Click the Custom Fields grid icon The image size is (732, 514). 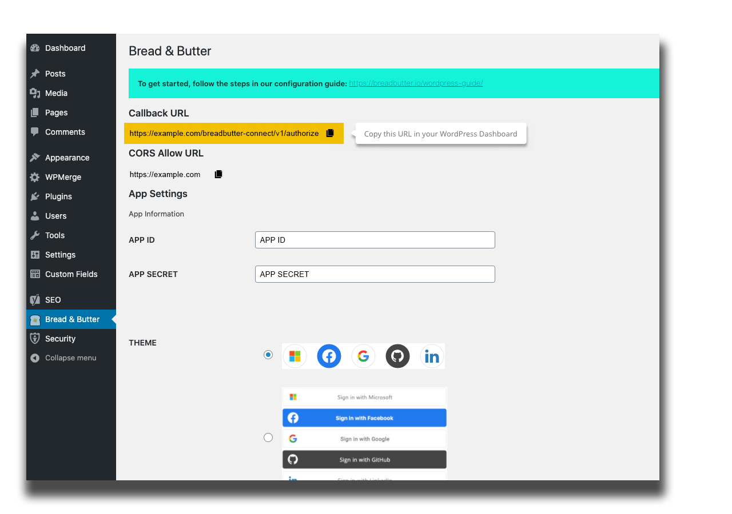click(x=35, y=274)
